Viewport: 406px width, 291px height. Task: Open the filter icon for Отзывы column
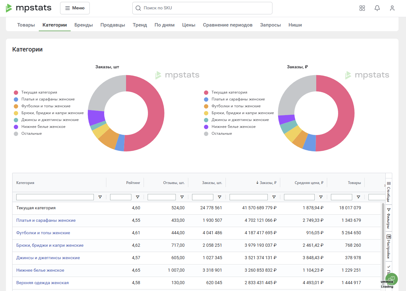[x=182, y=197]
